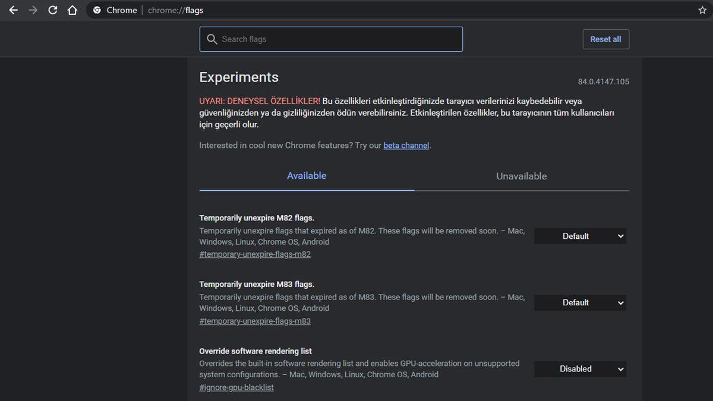
Task: Click the temporary-unexpire-flags-m82 link
Action: (255, 254)
